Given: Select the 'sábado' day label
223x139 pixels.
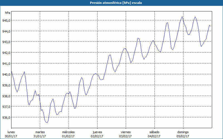Looking at the screenshot, I should click(154, 132).
